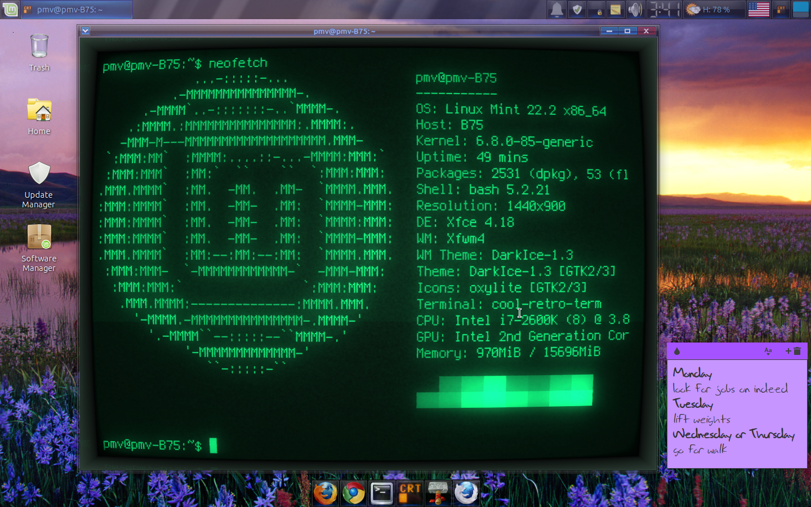Click the update shield tray icon
This screenshot has height=507, width=811.
[577, 10]
